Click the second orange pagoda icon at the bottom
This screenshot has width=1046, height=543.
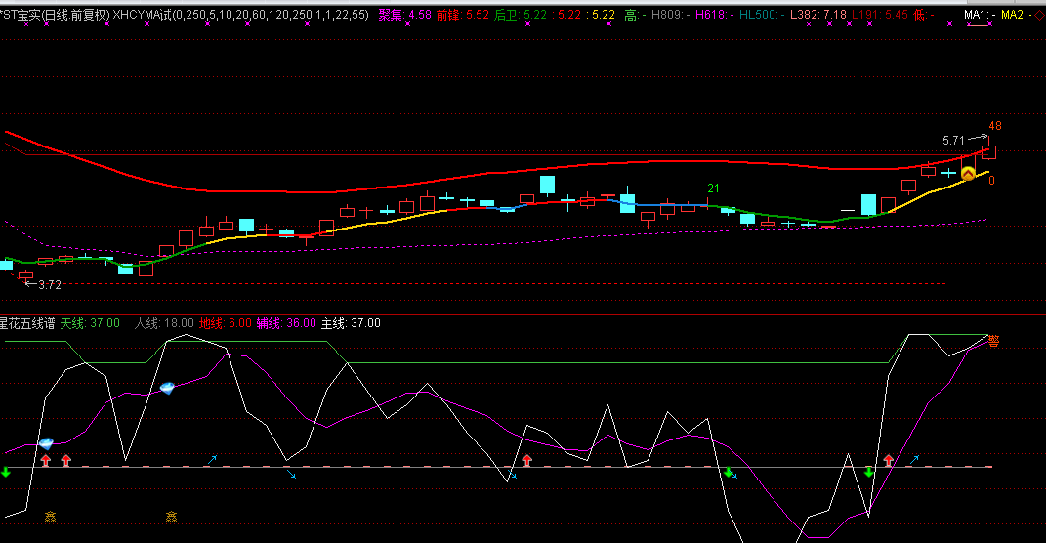(x=172, y=515)
